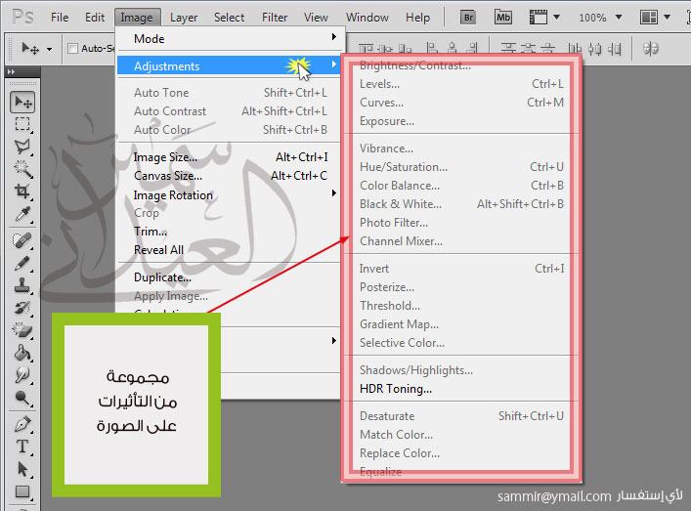Image resolution: width=691 pixels, height=511 pixels.
Task: Select the Move tool in the toolbox
Action: point(22,103)
